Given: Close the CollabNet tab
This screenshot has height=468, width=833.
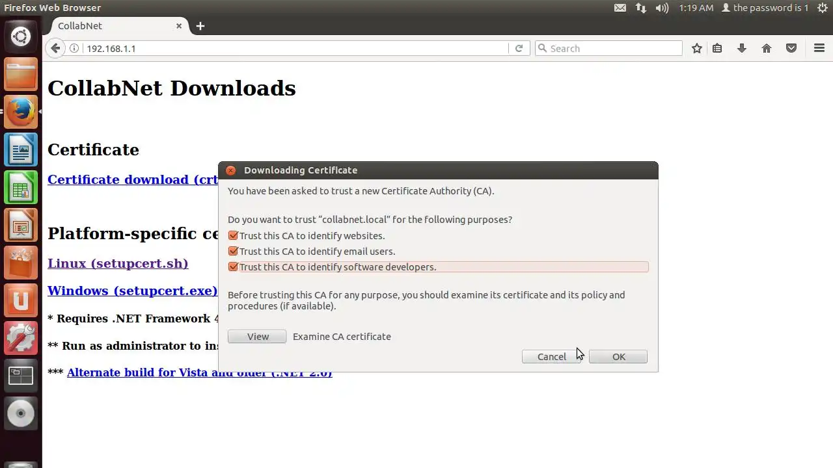Looking at the screenshot, I should [179, 26].
